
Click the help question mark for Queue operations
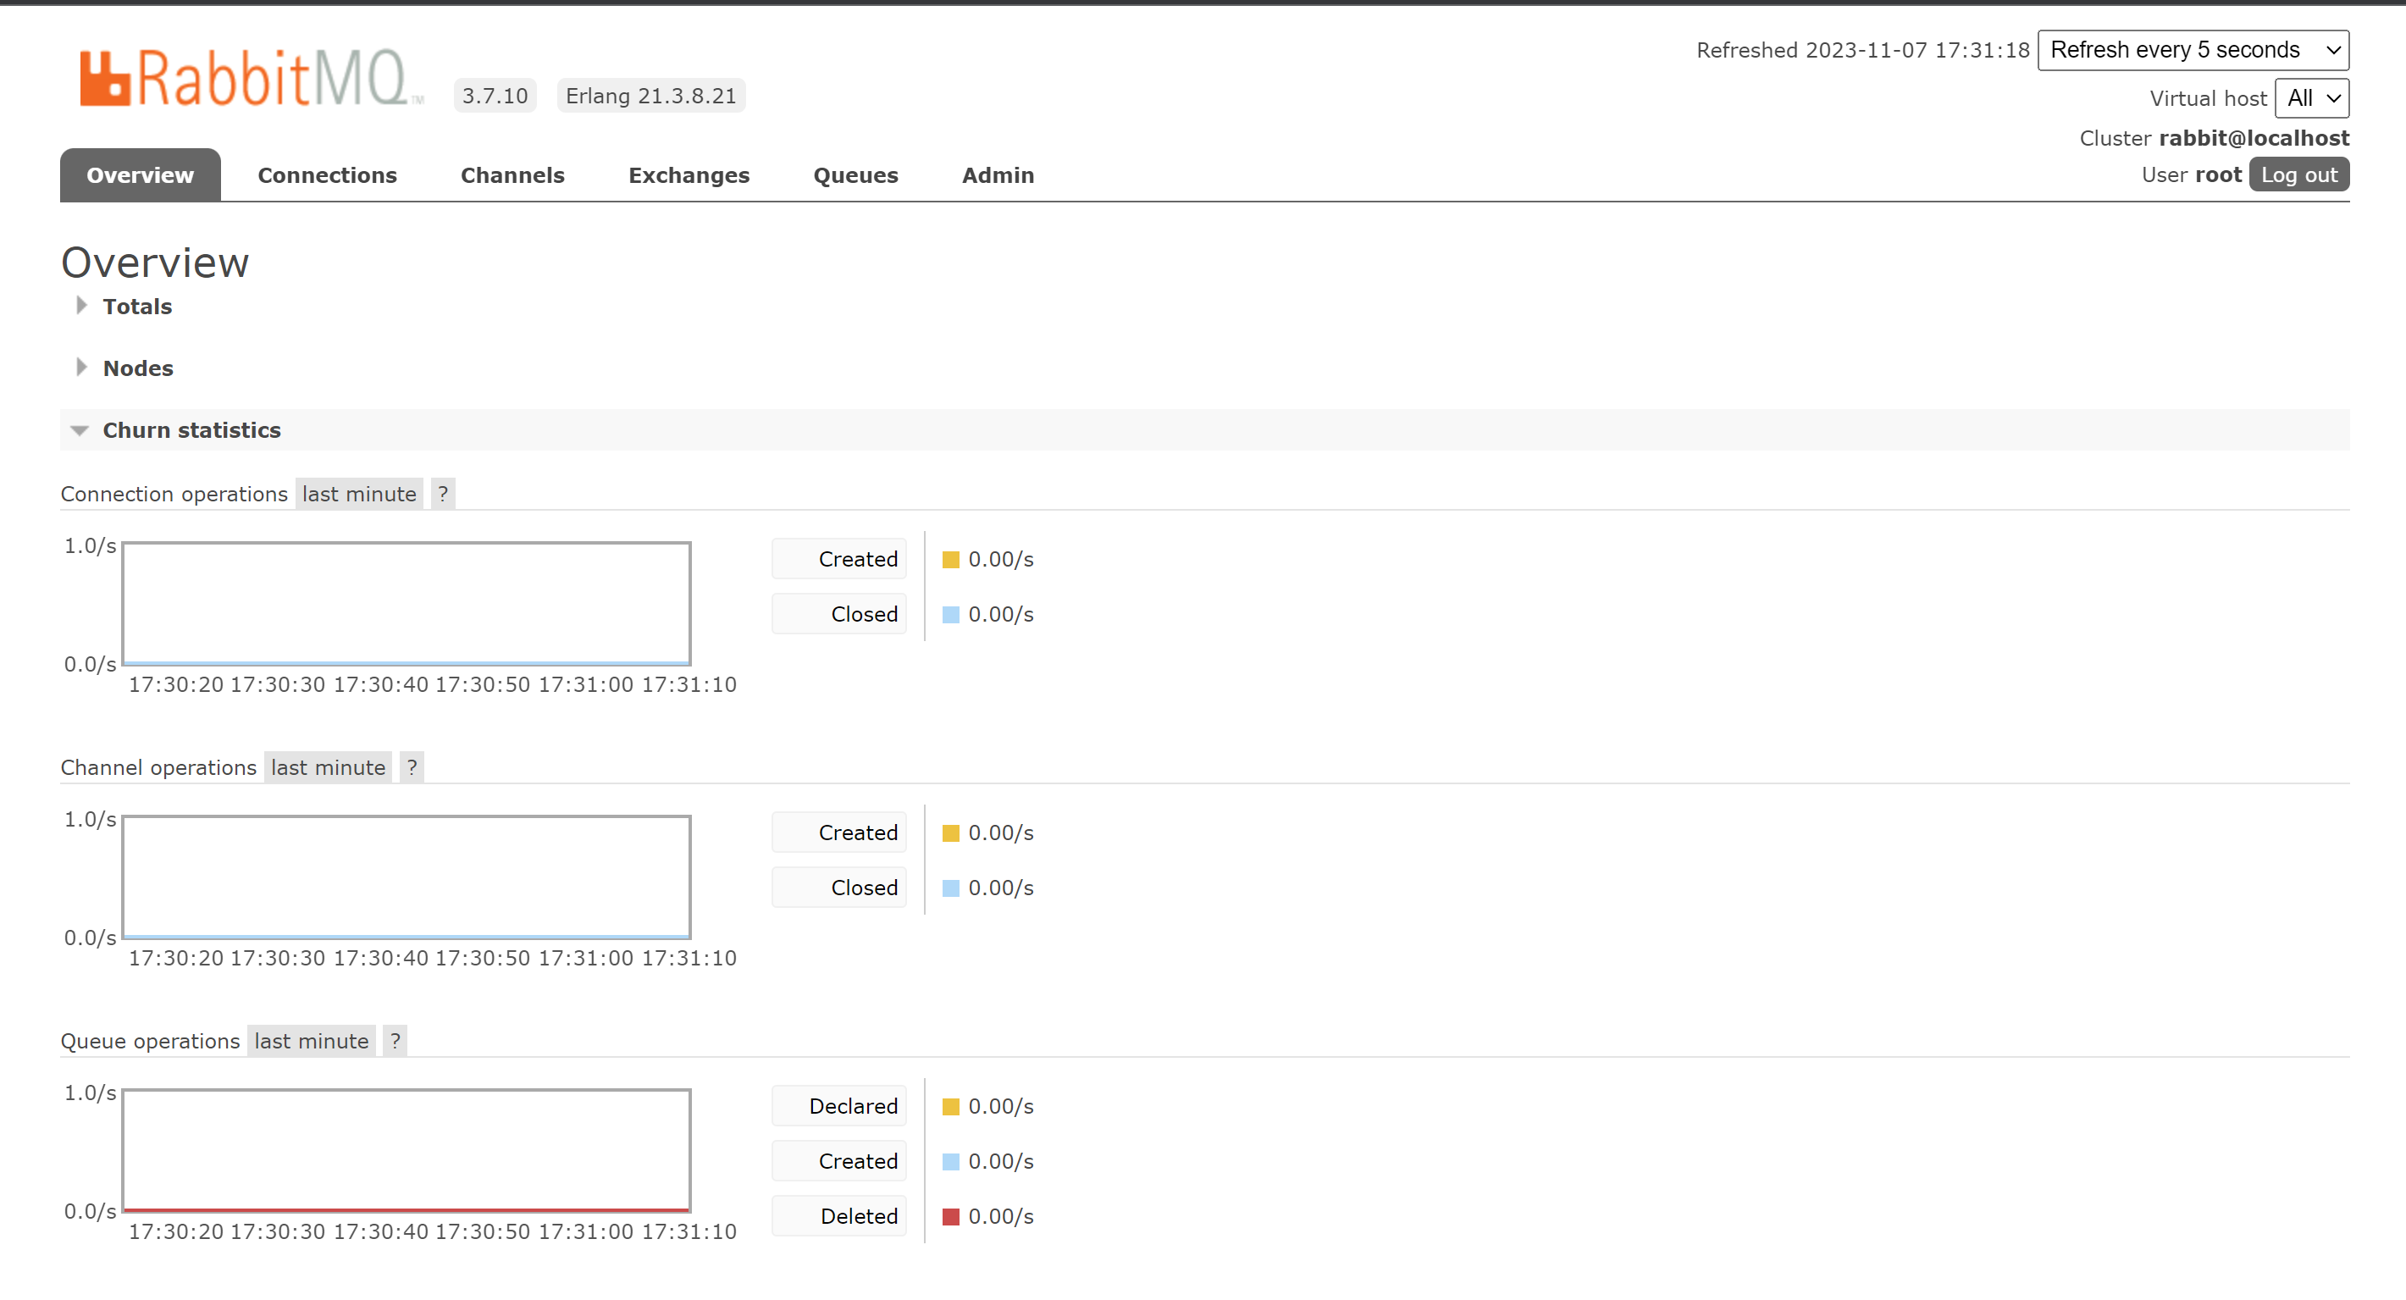[395, 1042]
